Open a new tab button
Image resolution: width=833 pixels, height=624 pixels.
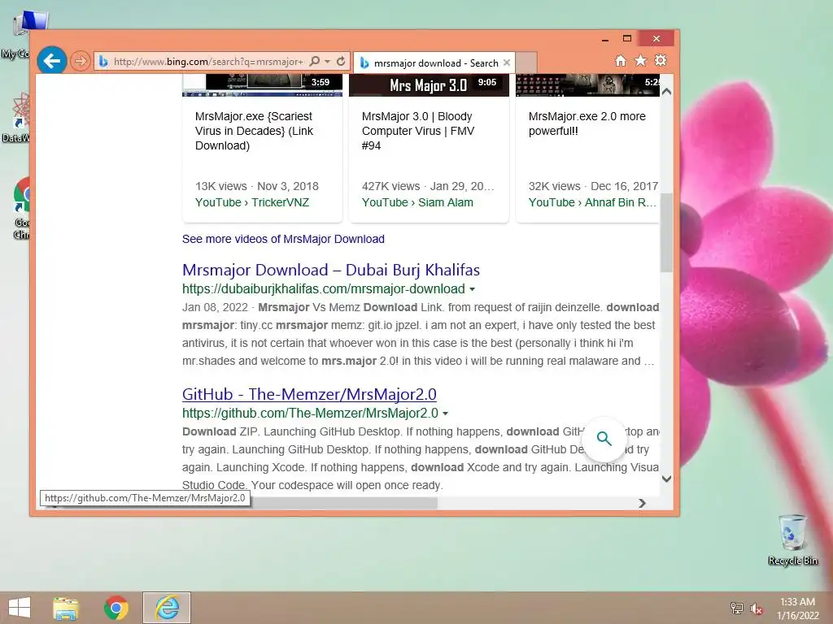[x=526, y=63]
